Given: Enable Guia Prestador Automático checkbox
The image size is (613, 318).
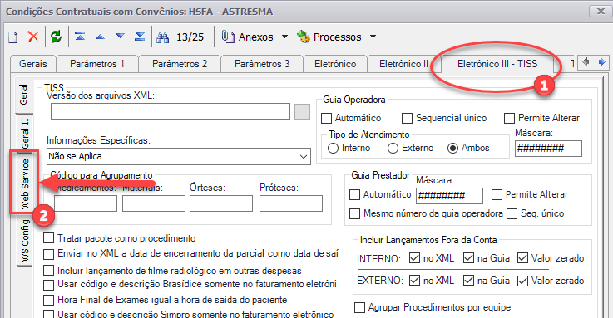Looking at the screenshot, I should (354, 194).
